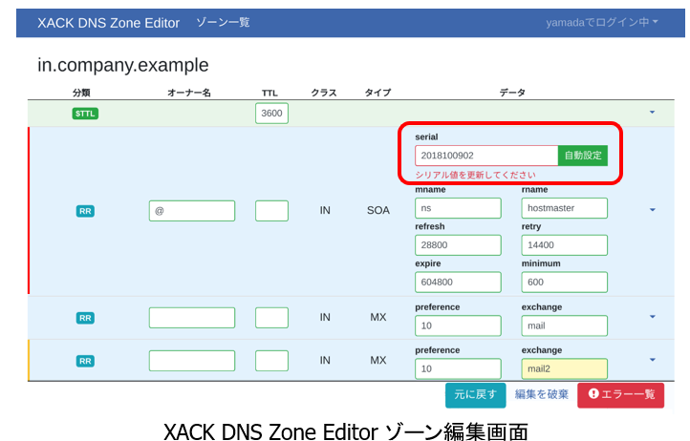Screen dimensions: 690x441
Task: Click the TTL field in the mail MX row
Action: [x=271, y=318]
